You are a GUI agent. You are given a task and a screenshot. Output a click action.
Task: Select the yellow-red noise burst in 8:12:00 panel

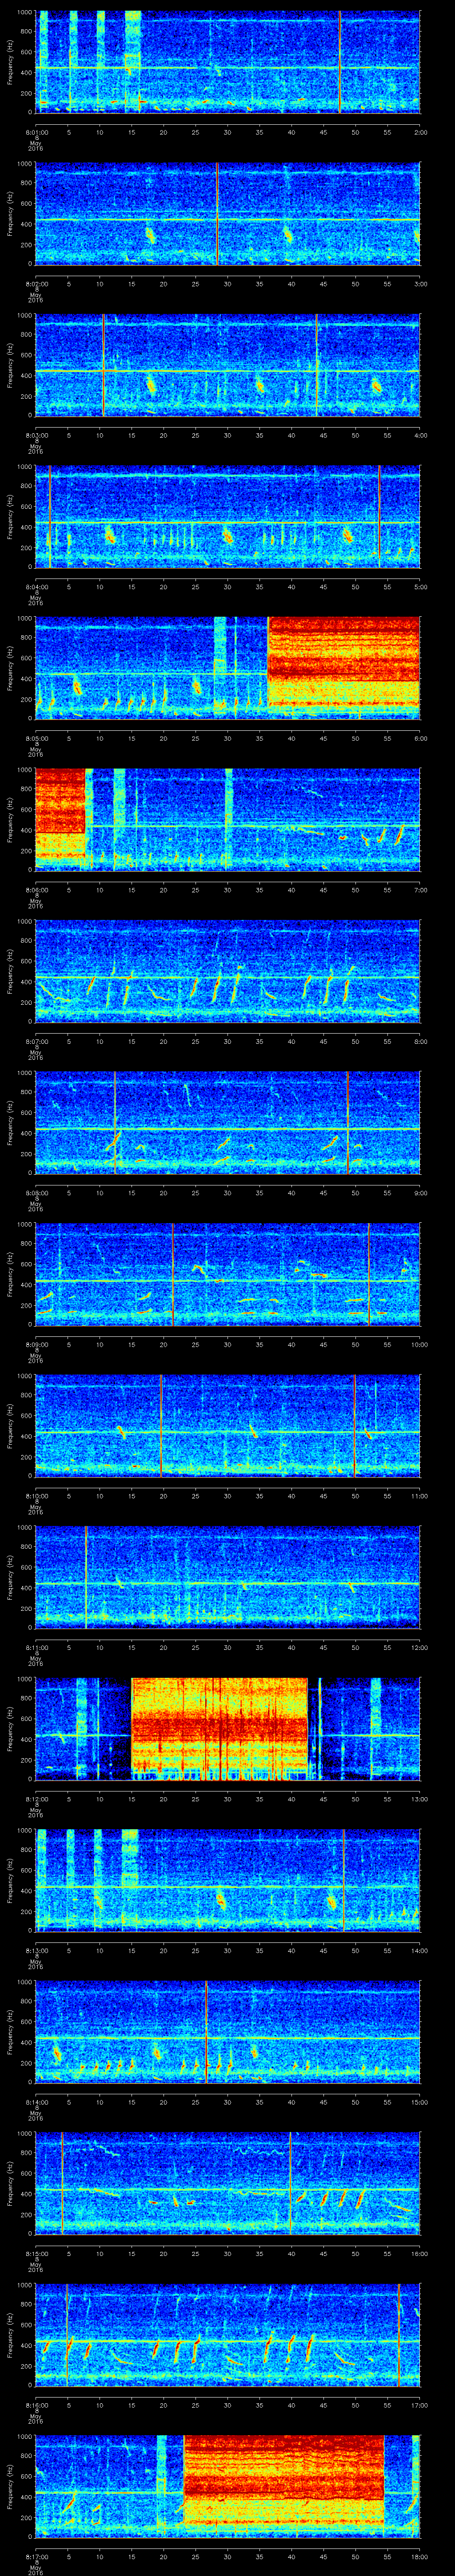(x=220, y=1728)
